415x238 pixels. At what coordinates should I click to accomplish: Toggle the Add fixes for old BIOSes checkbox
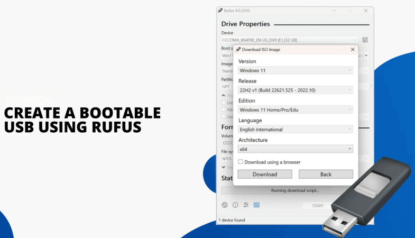224,109
